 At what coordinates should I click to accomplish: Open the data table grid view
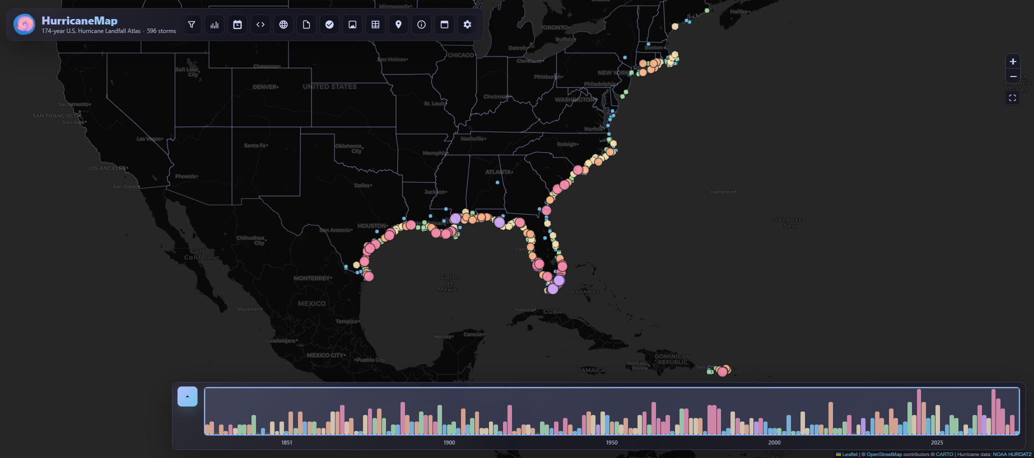point(375,24)
